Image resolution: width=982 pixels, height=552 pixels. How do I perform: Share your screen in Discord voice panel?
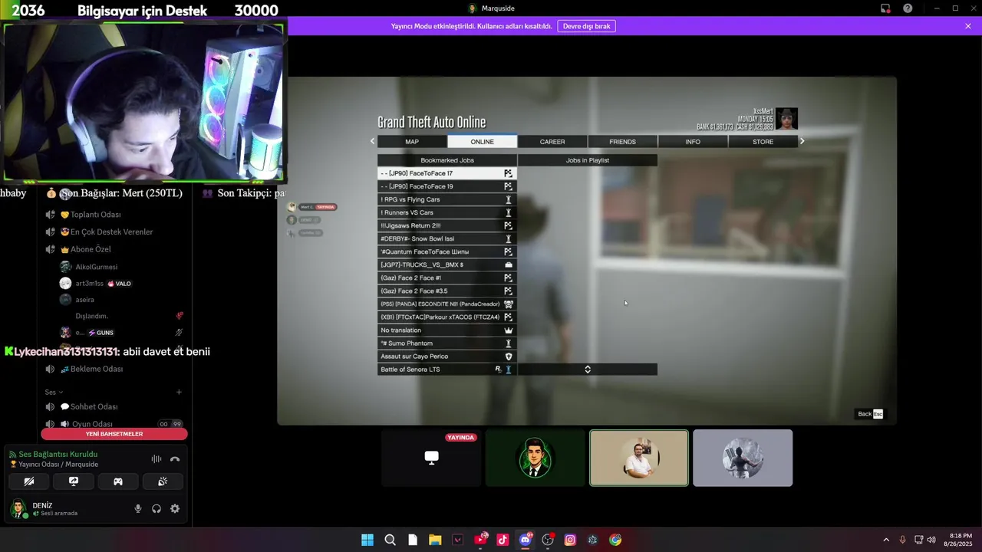click(74, 481)
